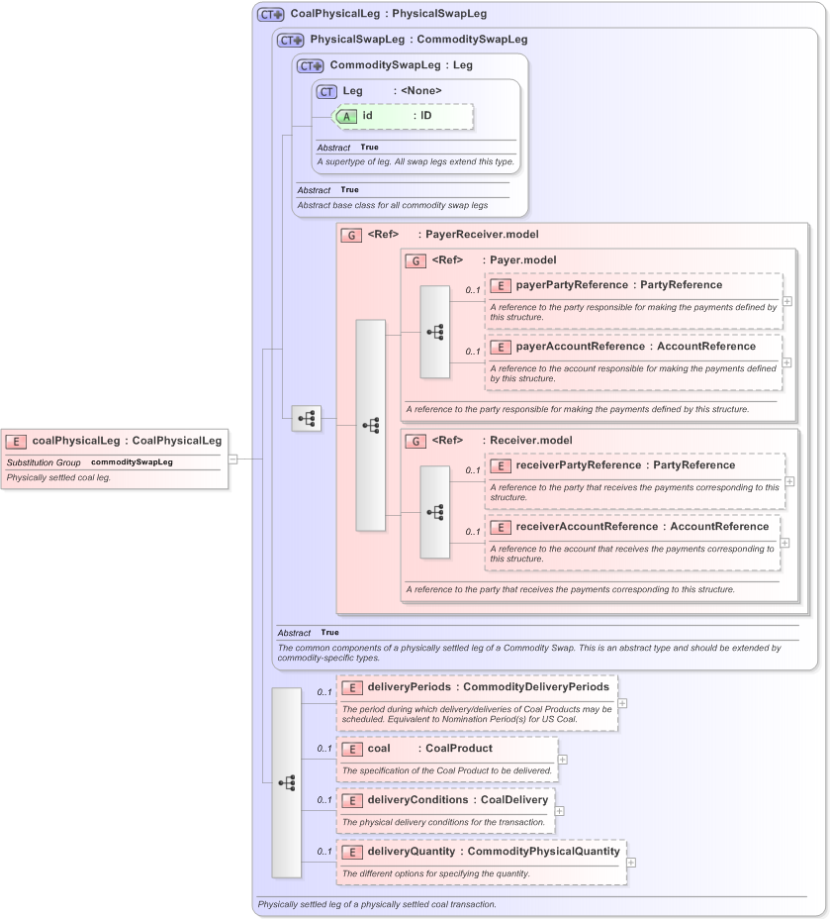
Task: Click the <Ref> : Receiver.model label
Action: (x=502, y=440)
